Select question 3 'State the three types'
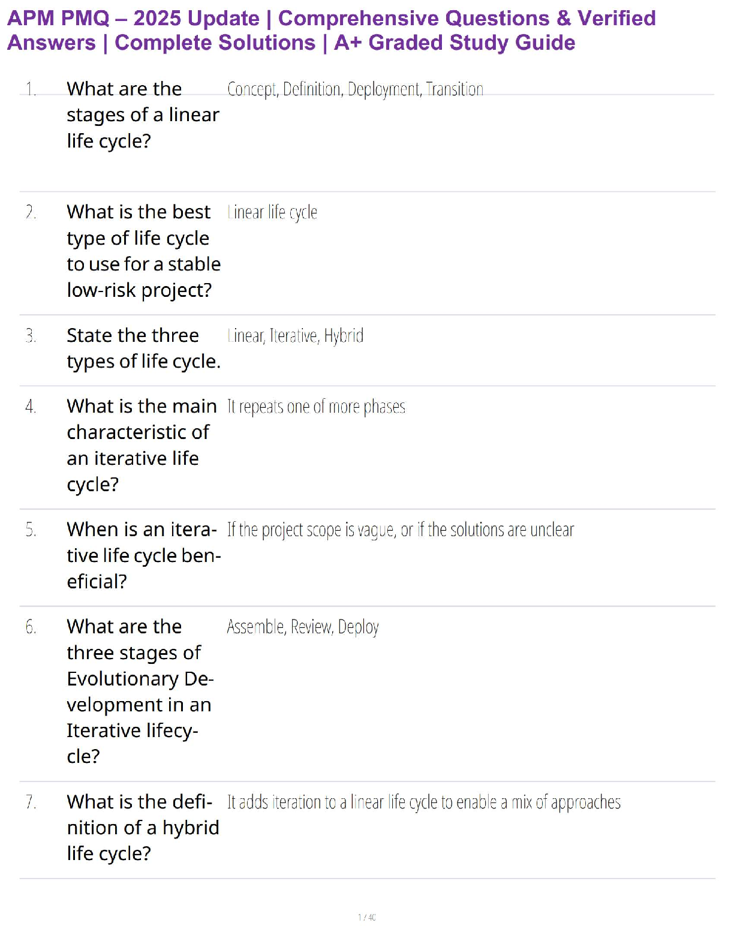734x950 pixels. [x=144, y=348]
